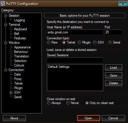Collapse the Connection tree node

click(x=6, y=70)
